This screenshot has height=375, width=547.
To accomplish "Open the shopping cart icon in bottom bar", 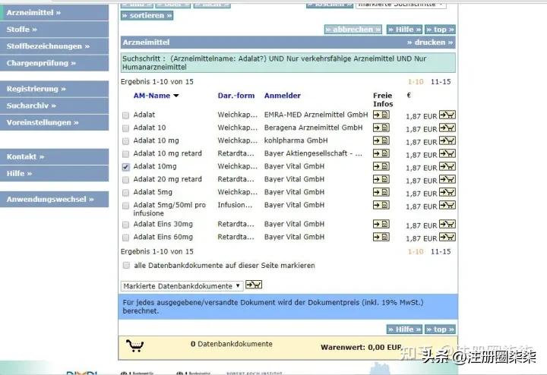I will click(x=134, y=345).
